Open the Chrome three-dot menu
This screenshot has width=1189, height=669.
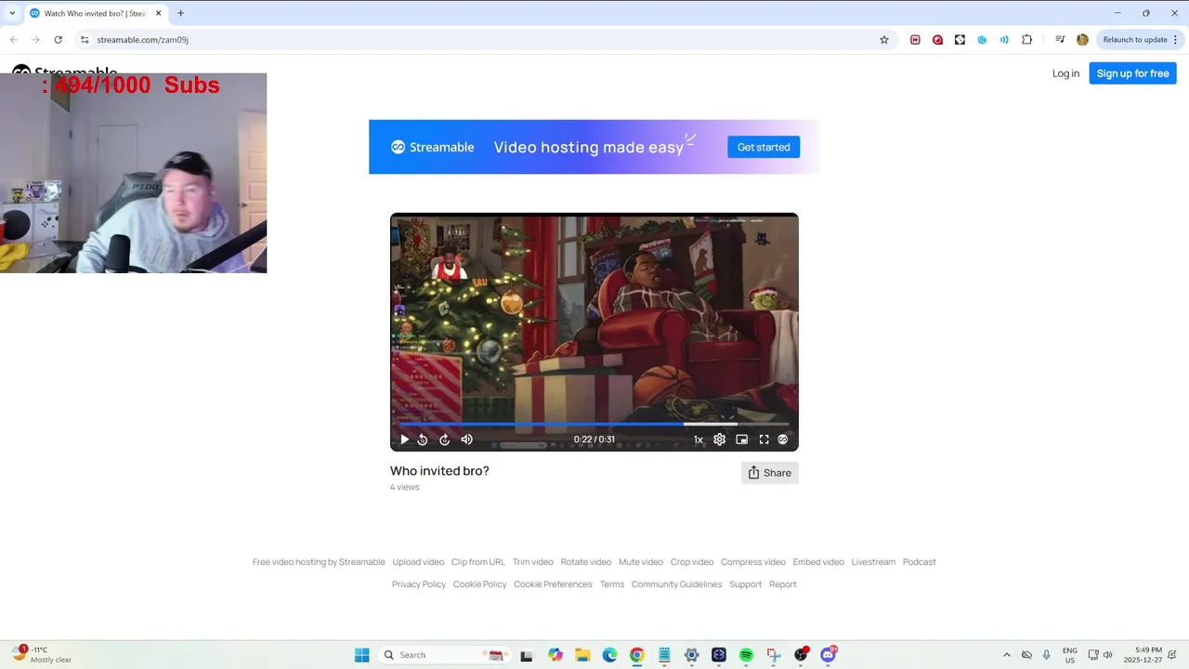(x=1176, y=40)
